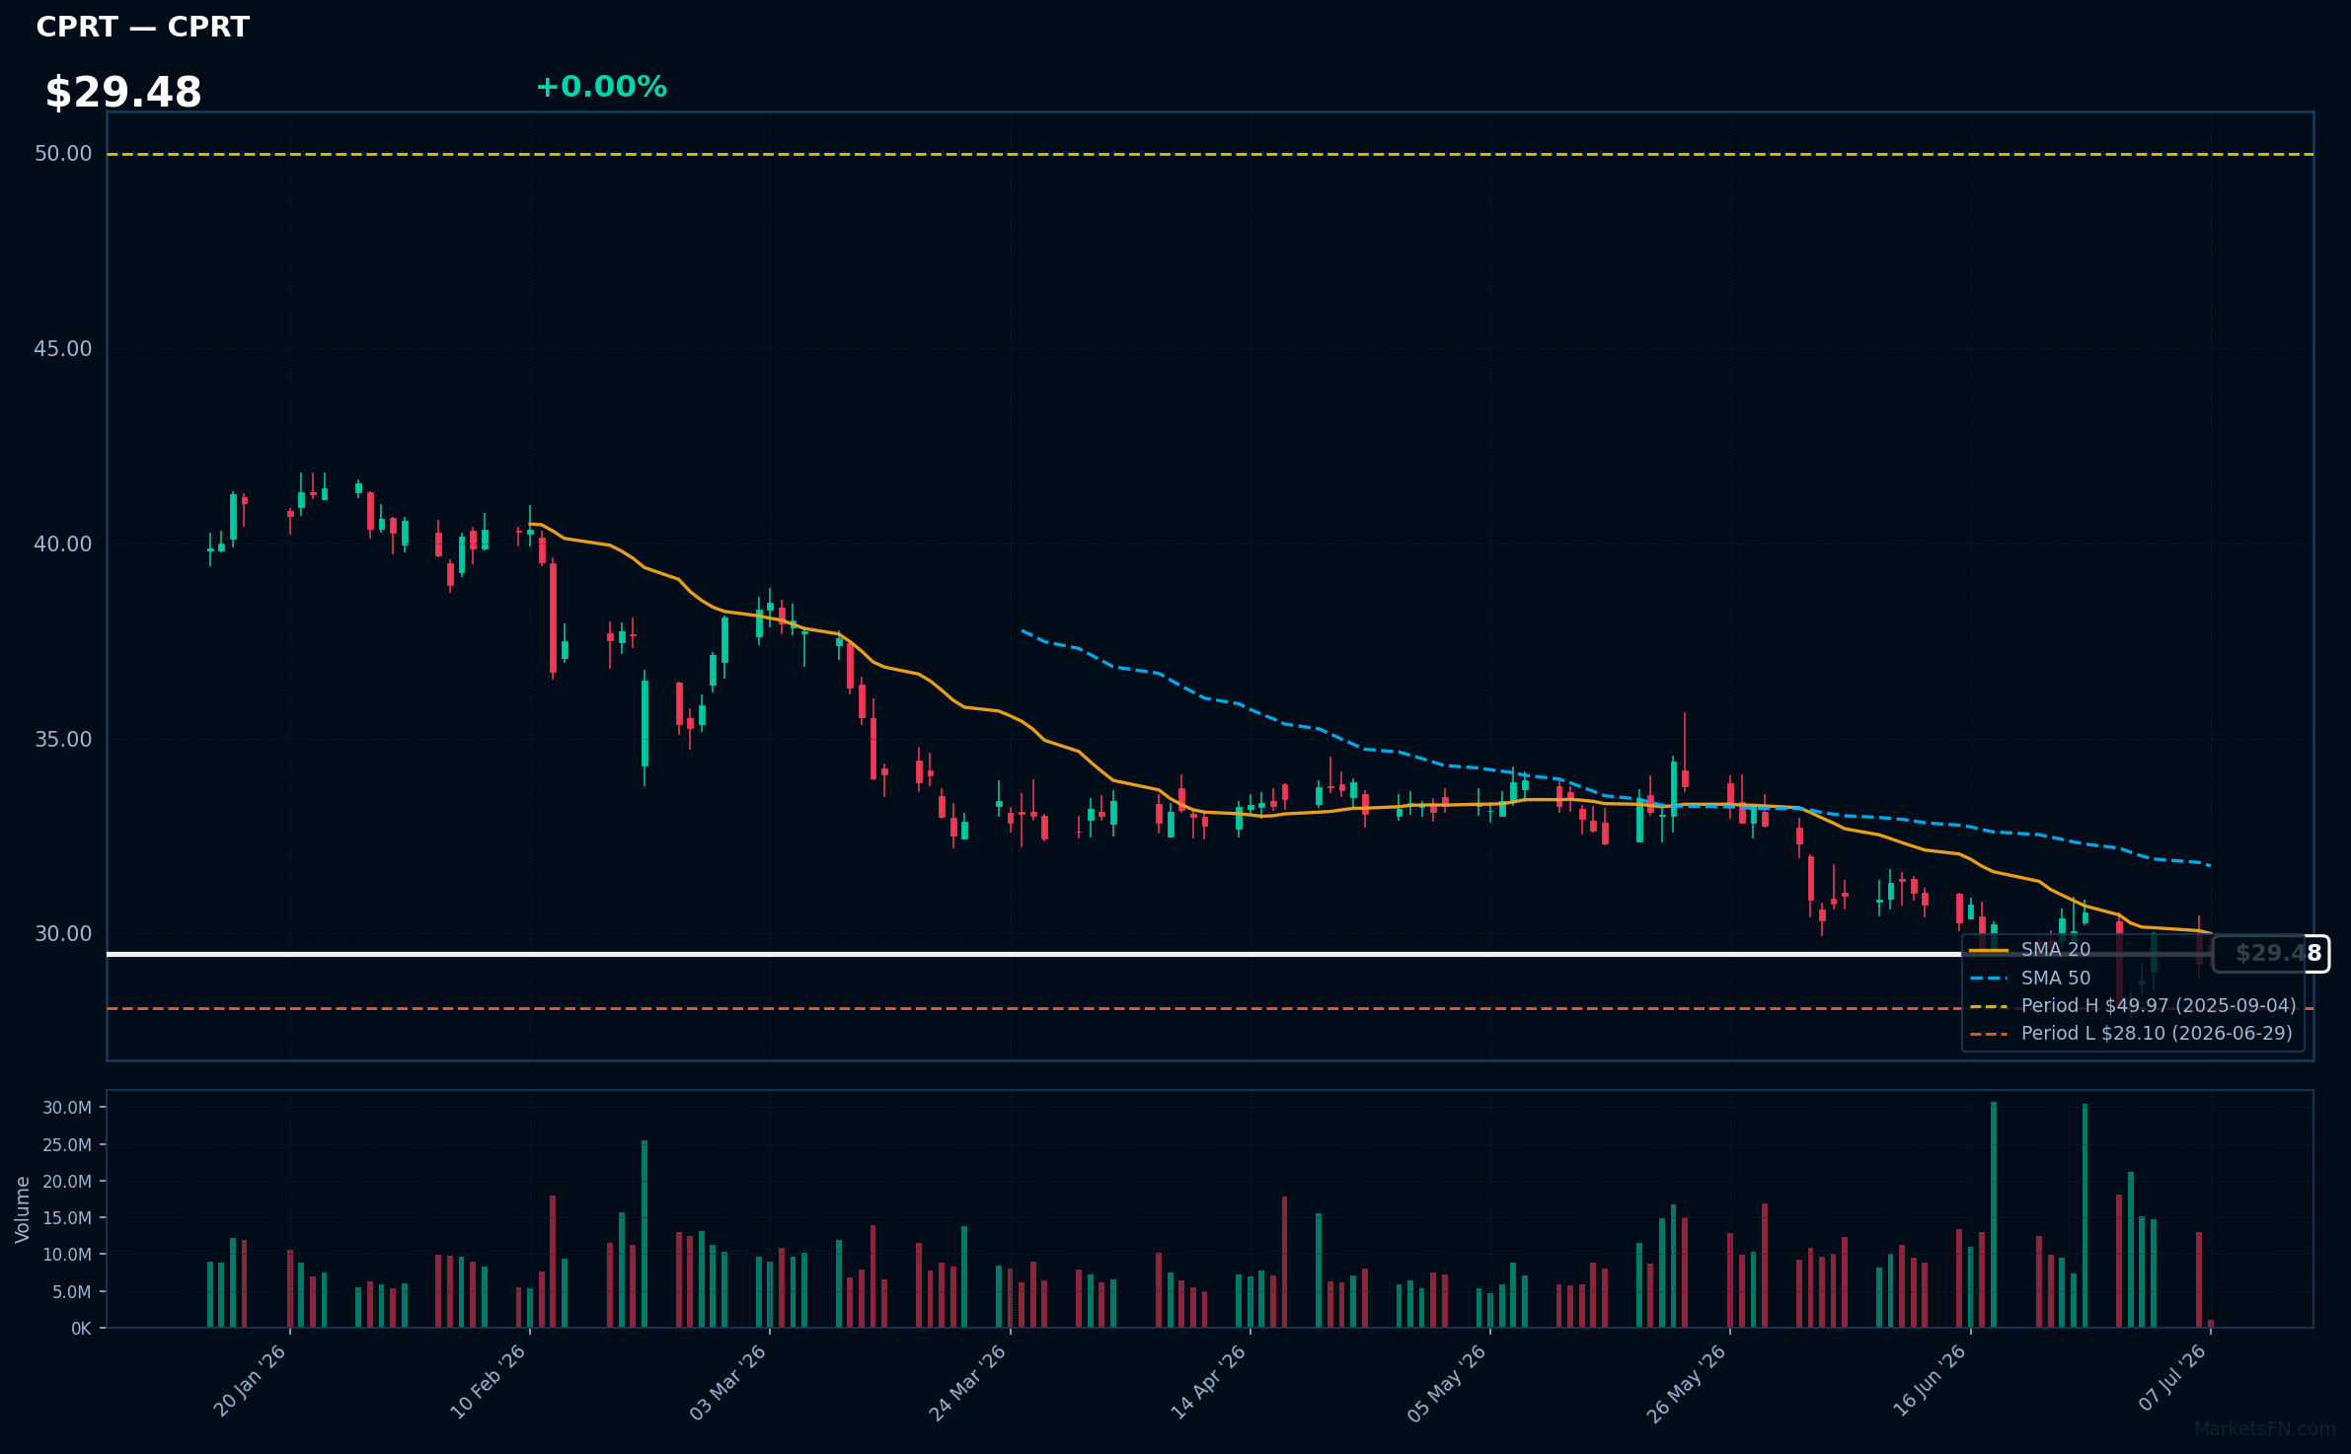The width and height of the screenshot is (2351, 1454).
Task: Select the 26 May '26 date label
Action: [1687, 1383]
